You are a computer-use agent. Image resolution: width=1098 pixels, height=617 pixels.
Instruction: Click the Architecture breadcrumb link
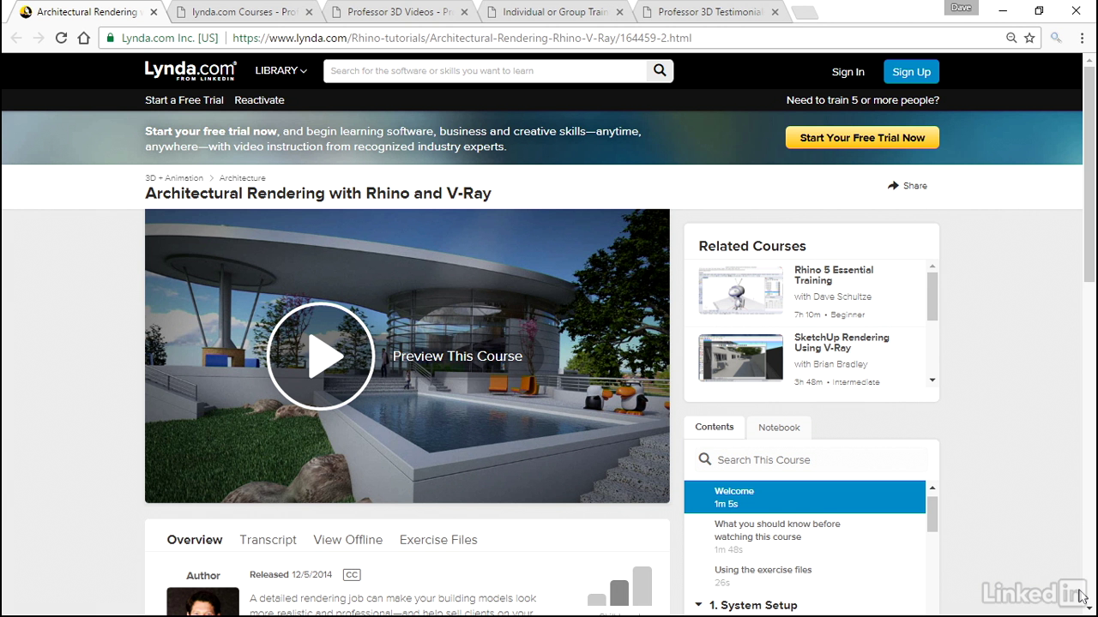pos(242,178)
